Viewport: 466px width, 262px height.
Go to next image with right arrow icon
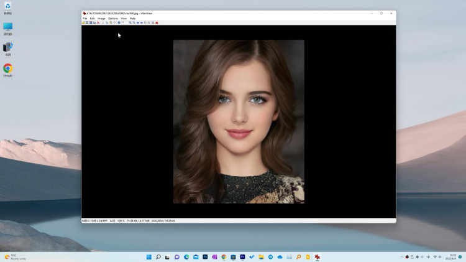(x=142, y=22)
